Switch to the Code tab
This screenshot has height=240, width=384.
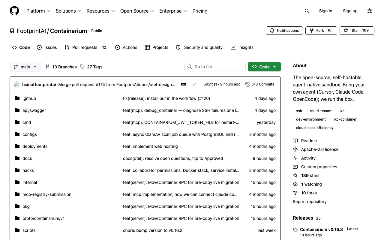click(x=21, y=47)
